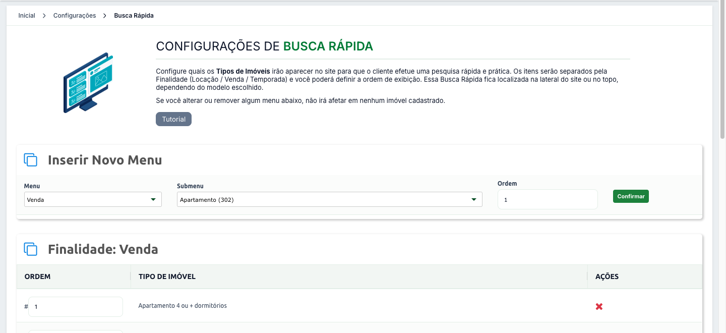
Task: Go to Configurações breadcrumb
Action: pos(75,16)
